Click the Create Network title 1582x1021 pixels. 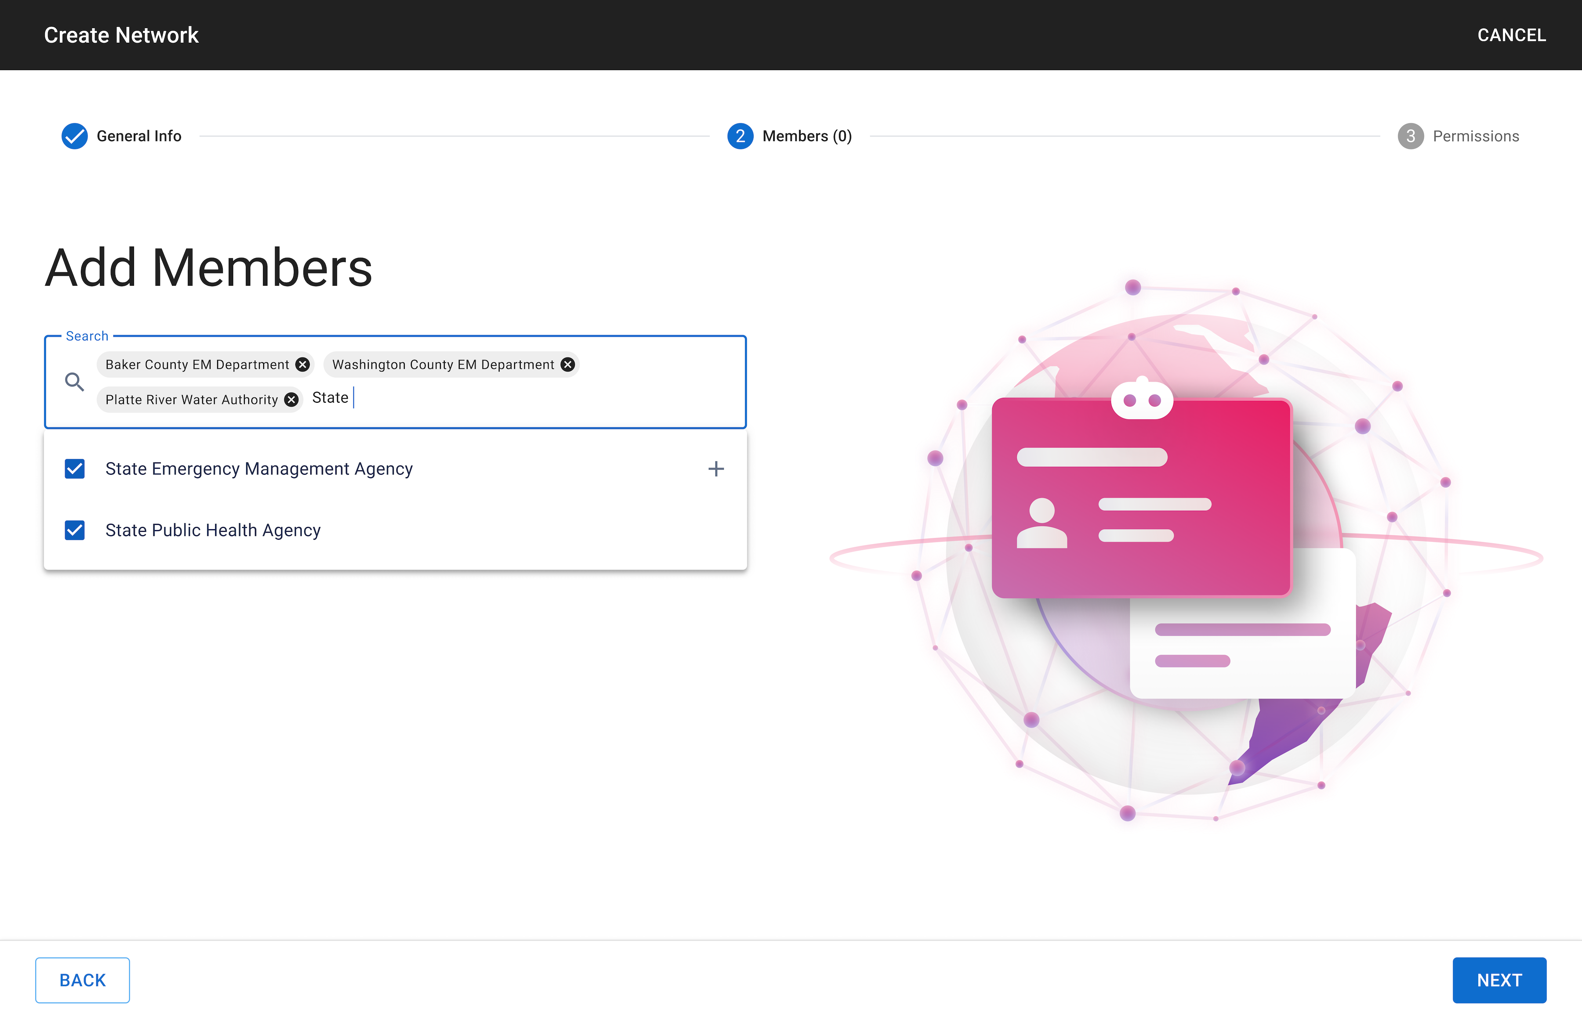coord(121,35)
